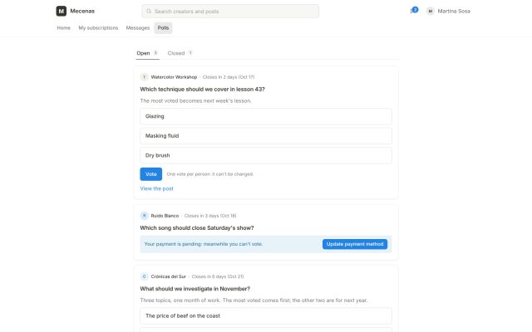Click the One vote per person note
The image size is (532, 332).
(x=210, y=174)
